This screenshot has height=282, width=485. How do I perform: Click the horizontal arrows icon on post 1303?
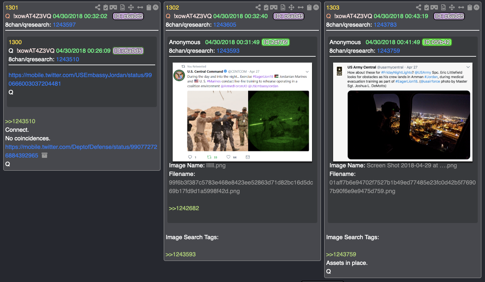(x=461, y=7)
